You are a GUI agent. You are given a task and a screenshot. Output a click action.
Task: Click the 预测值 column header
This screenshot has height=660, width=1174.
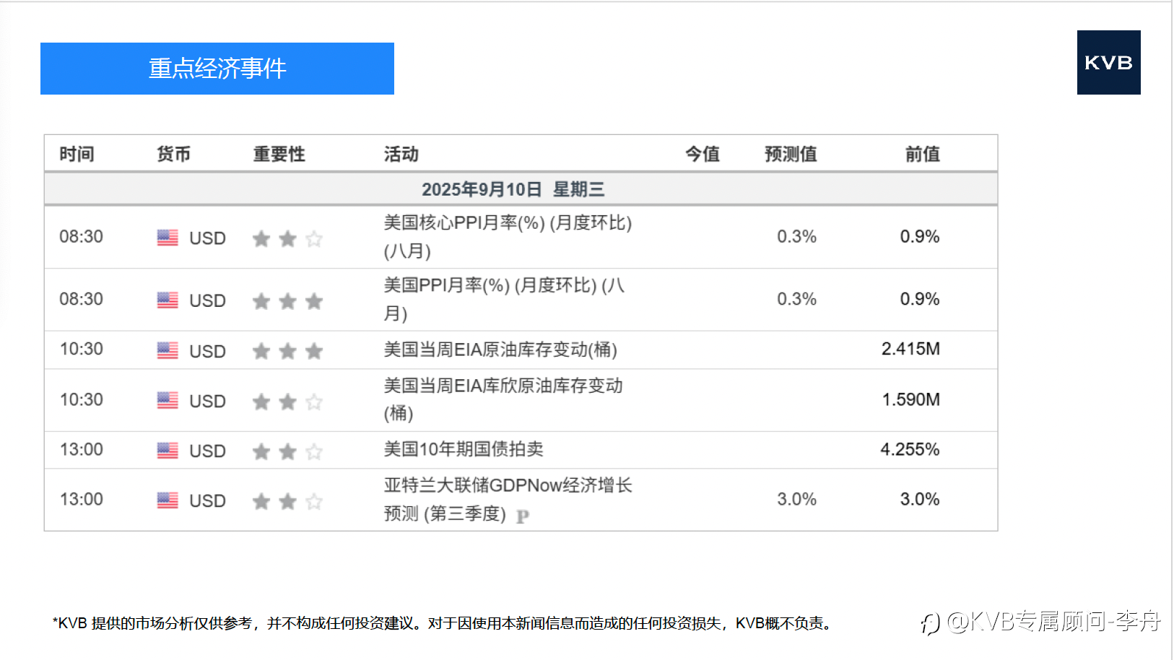click(791, 154)
